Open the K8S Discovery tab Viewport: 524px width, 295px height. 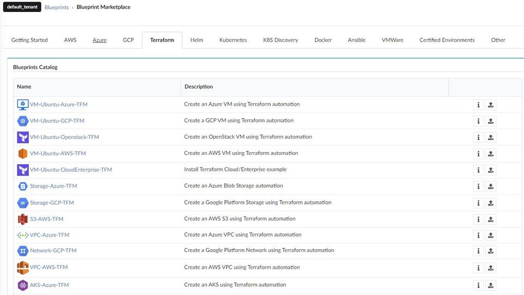click(281, 40)
